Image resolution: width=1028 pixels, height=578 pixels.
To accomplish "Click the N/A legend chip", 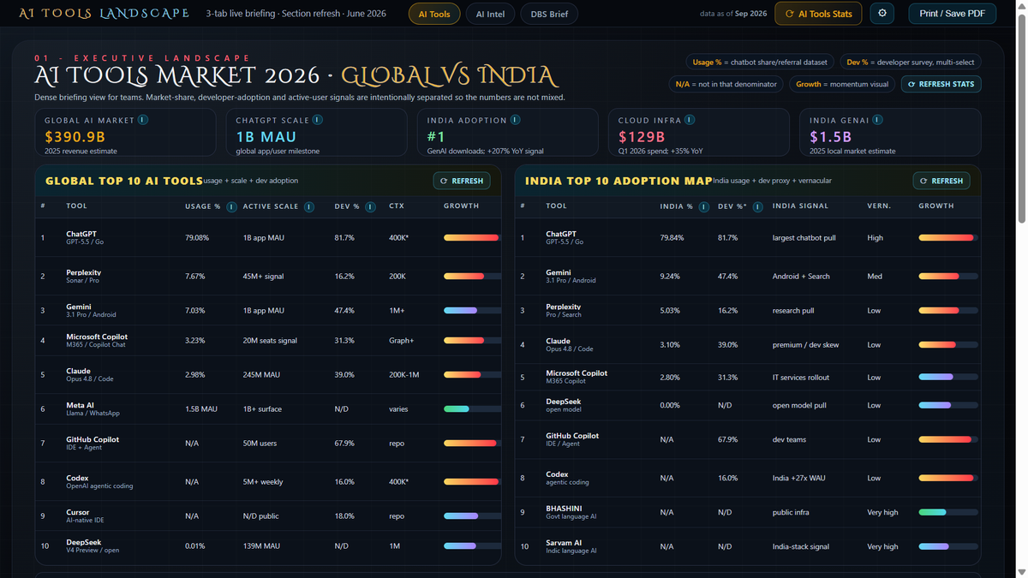I will pyautogui.click(x=726, y=84).
